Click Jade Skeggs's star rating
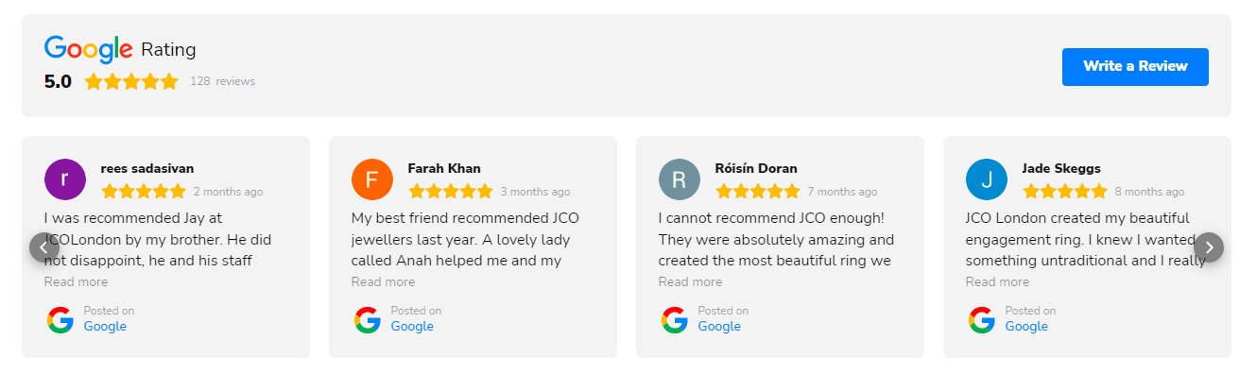The height and width of the screenshot is (374, 1257). pos(1064,191)
